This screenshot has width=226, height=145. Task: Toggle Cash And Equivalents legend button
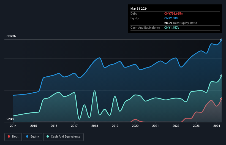[x=63, y=137]
